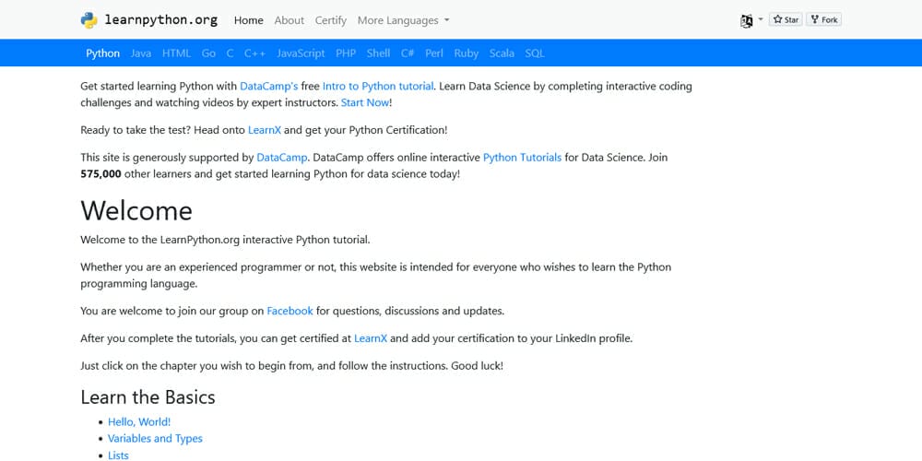Open the More Languages dropdown

(404, 20)
